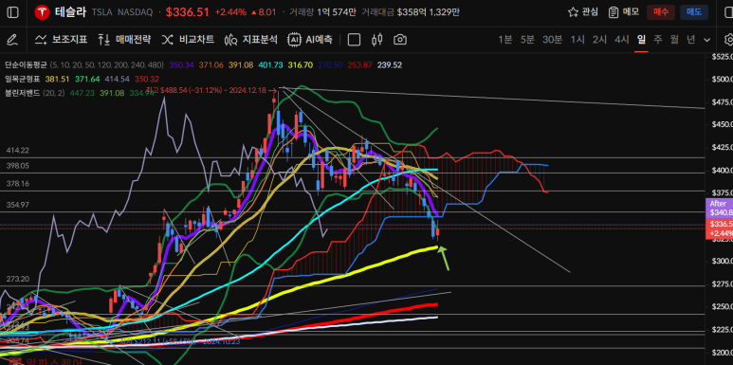Toggle the left sidebar panel icon
733x365 pixels.
13,12
